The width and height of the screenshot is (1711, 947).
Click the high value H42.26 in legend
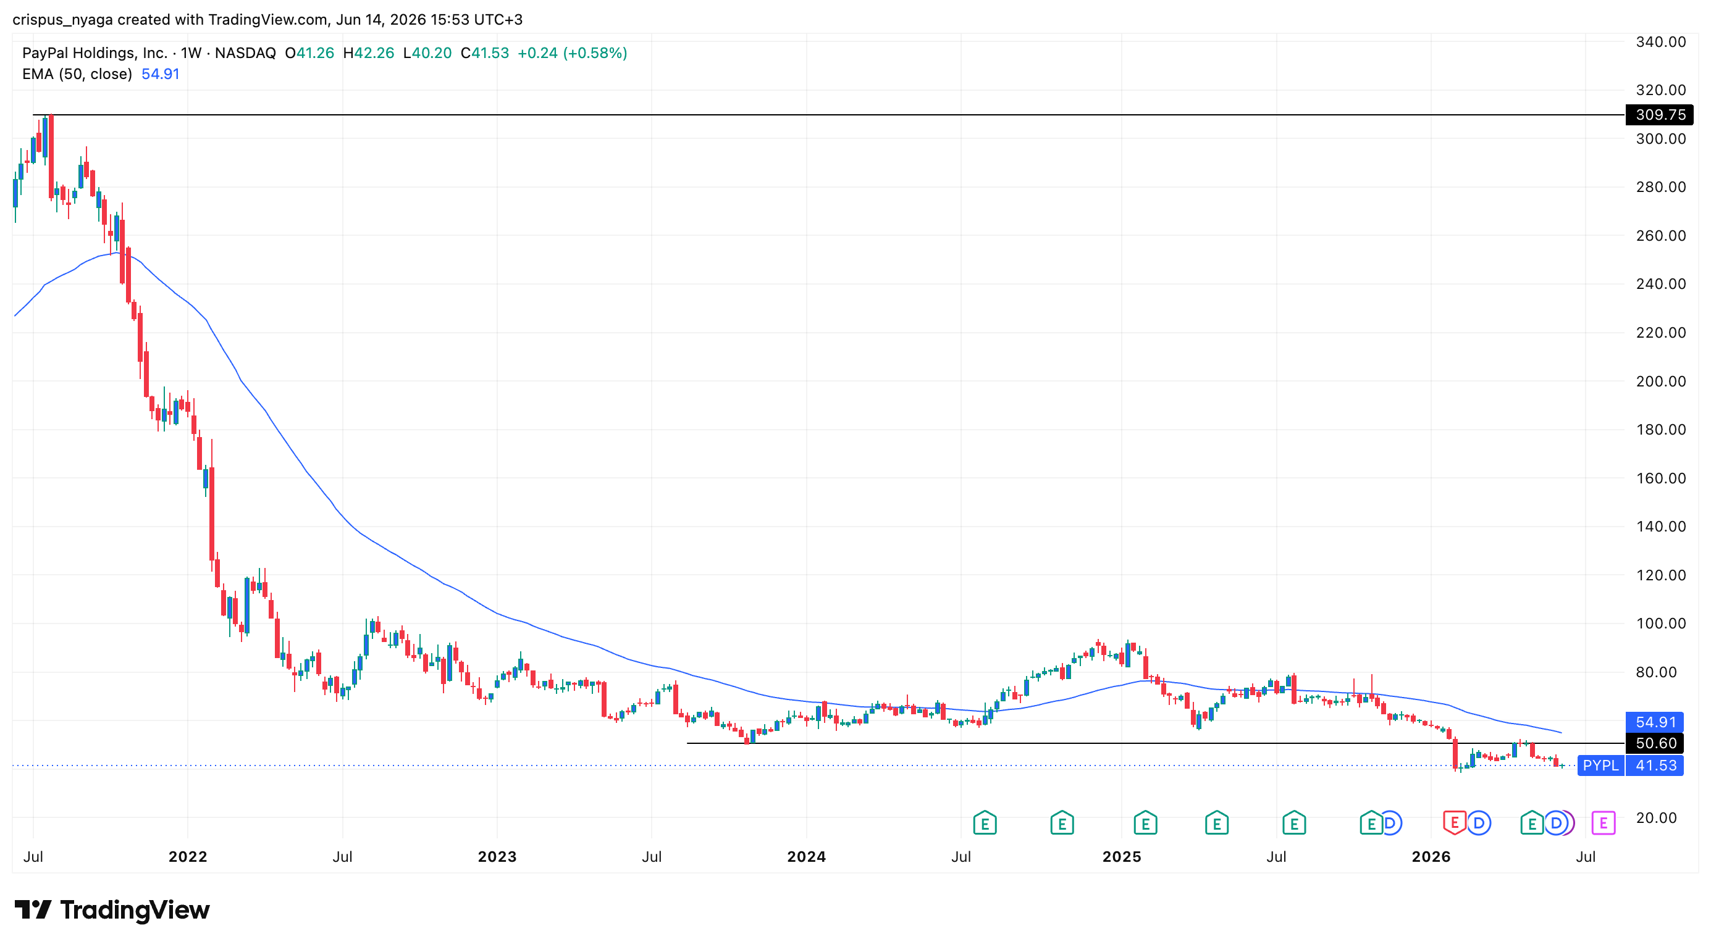(x=369, y=53)
